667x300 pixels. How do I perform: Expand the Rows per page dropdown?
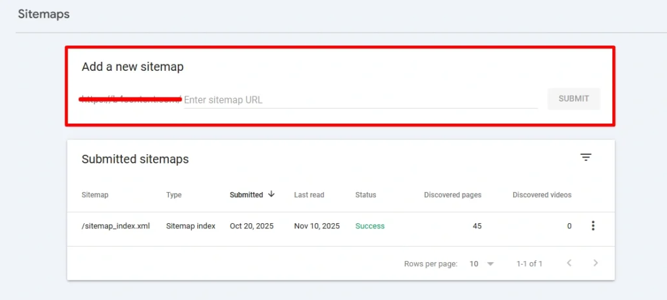click(x=481, y=264)
